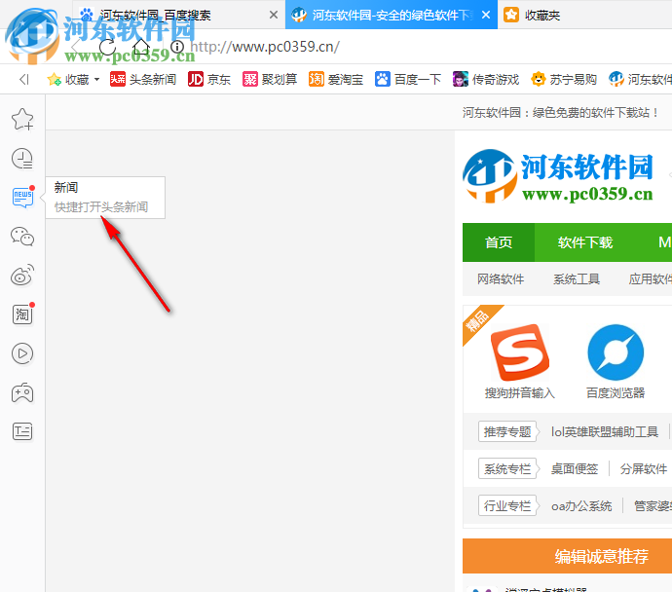Open the 百度一下 bookmark
Viewport: 672px width, 592px height.
coord(407,79)
